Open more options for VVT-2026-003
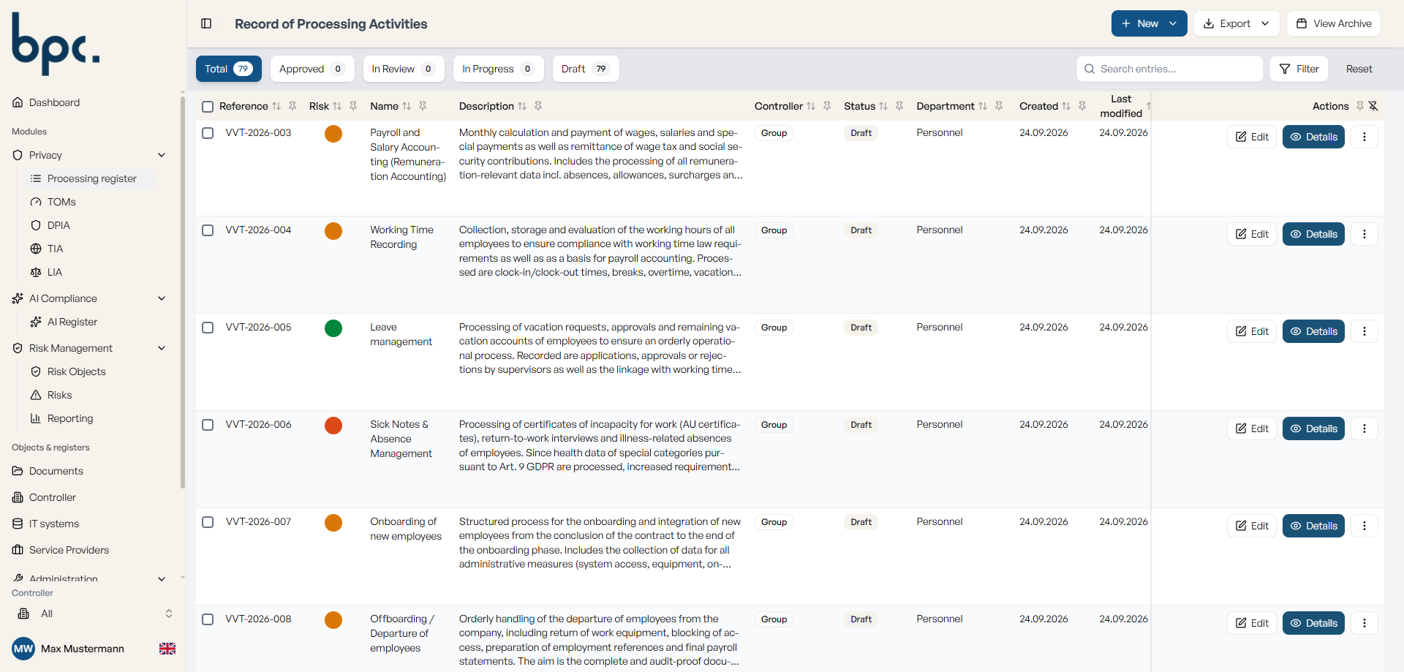This screenshot has height=672, width=1404. 1365,137
